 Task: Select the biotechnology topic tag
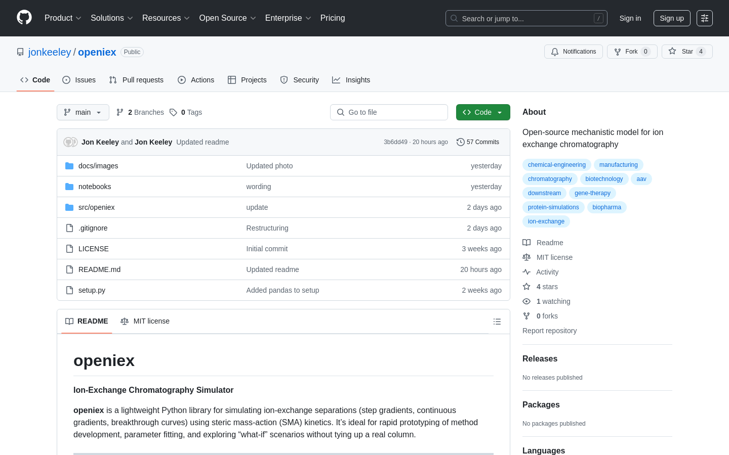[x=604, y=179]
